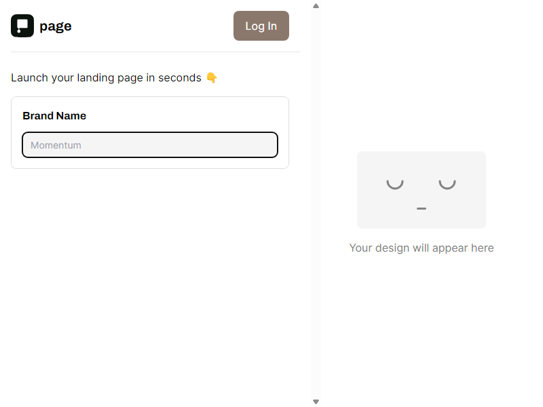
Task: Click the vertical scrollbar track
Action: click(316, 203)
